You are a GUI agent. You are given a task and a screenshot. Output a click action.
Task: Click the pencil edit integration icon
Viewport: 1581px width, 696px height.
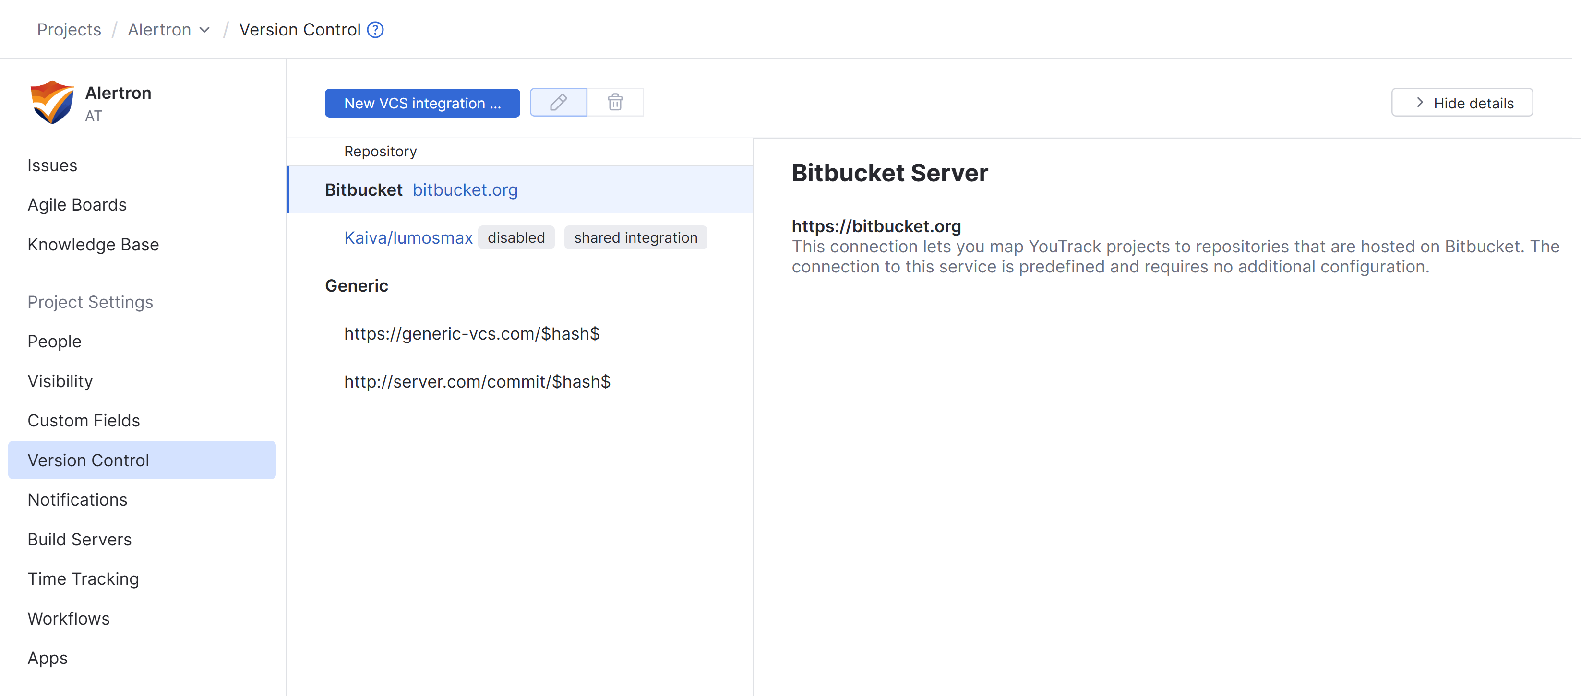click(x=558, y=102)
